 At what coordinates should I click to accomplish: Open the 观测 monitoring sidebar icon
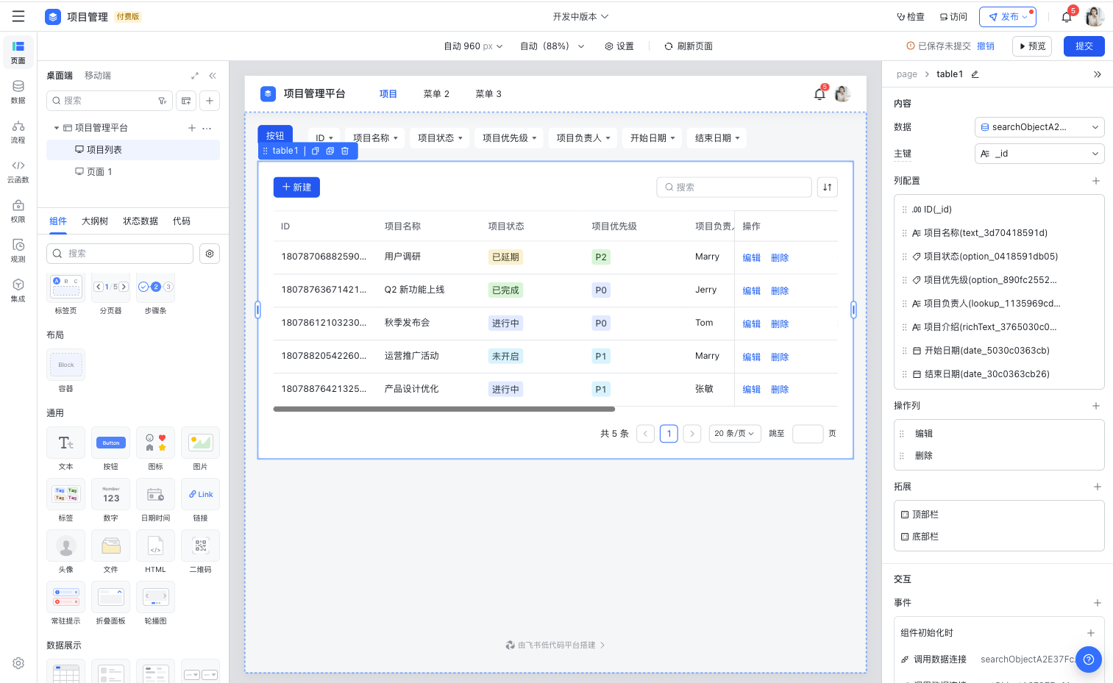pos(18,250)
